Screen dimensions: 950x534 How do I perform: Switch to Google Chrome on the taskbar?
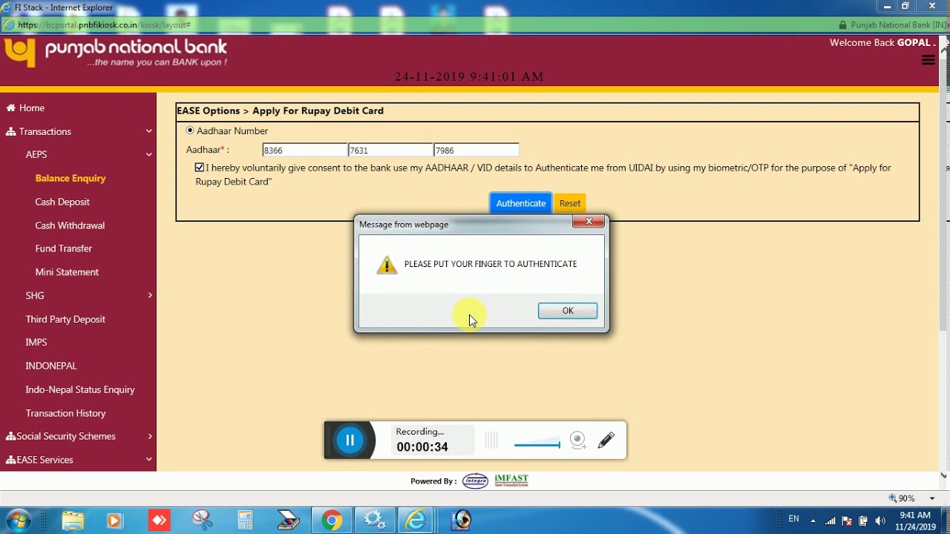pos(331,521)
